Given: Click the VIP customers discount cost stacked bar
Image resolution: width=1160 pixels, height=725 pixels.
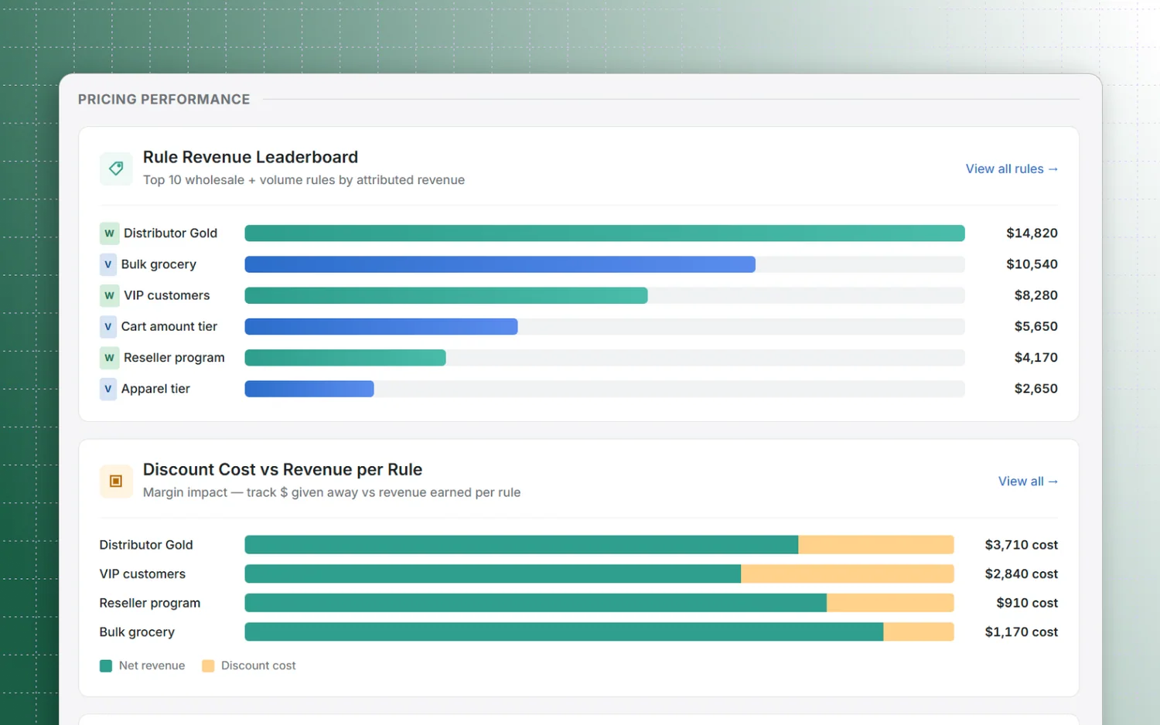Looking at the screenshot, I should pos(599,574).
